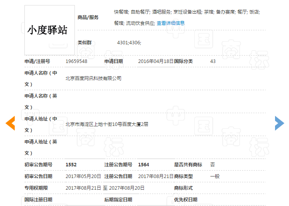Select shared trademark value 否
This screenshot has height=206, width=289.
pyautogui.click(x=213, y=165)
